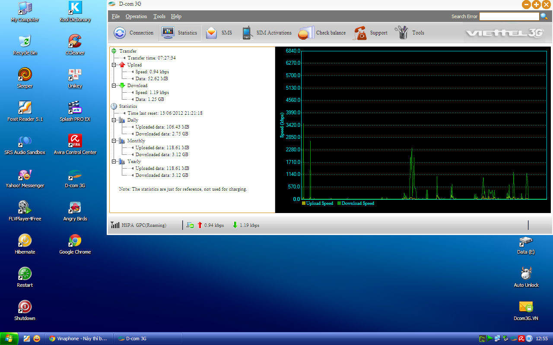The image size is (553, 345).
Task: Open the File menu
Action: 116,16
